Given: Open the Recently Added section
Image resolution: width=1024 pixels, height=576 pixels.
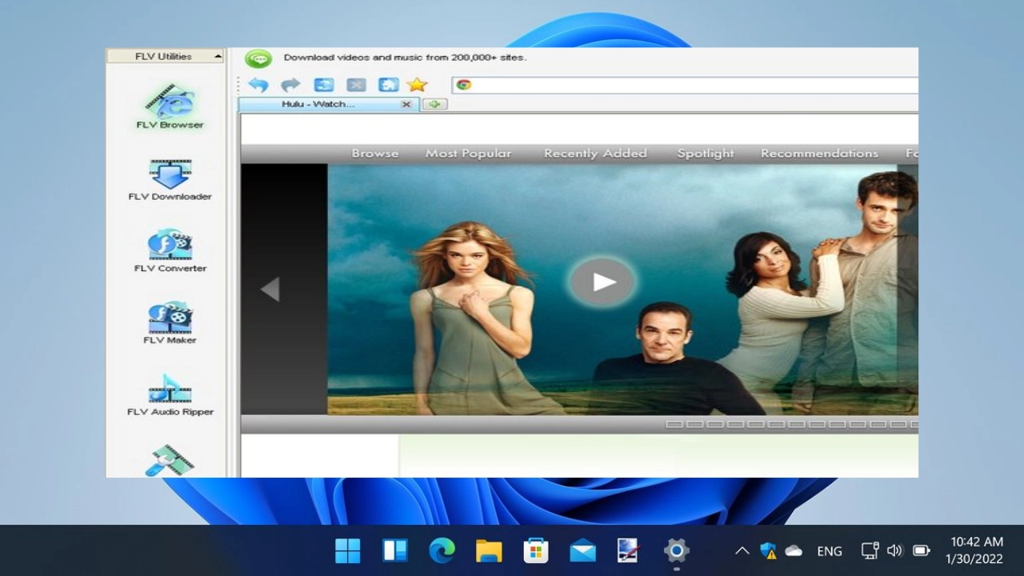Looking at the screenshot, I should click(595, 154).
